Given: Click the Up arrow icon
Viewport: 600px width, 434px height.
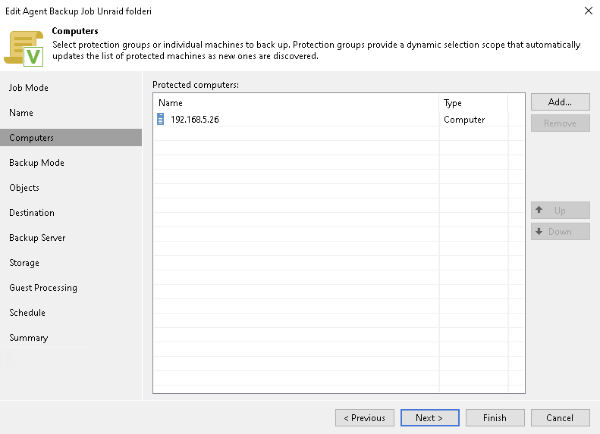Looking at the screenshot, I should coord(539,210).
